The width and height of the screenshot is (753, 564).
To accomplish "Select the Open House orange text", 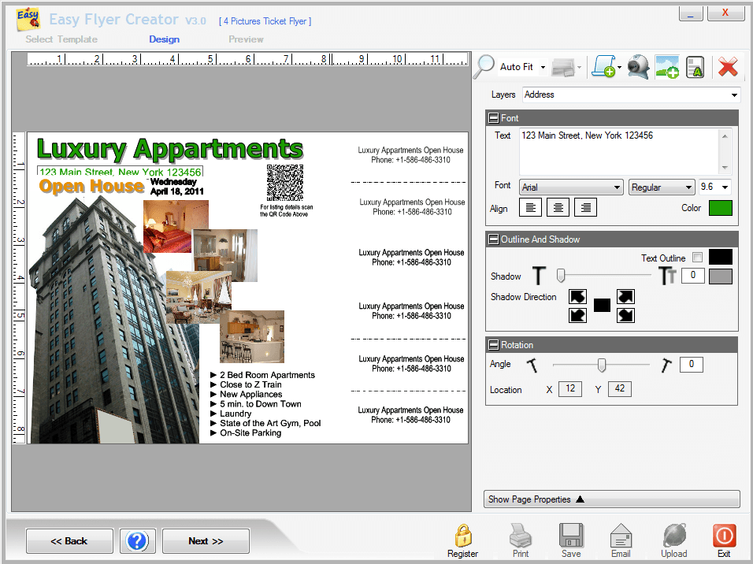I will pos(91,186).
